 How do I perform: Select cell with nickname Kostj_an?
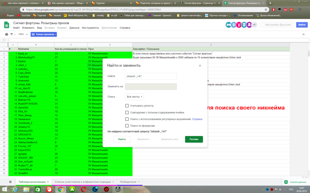coord(36,54)
